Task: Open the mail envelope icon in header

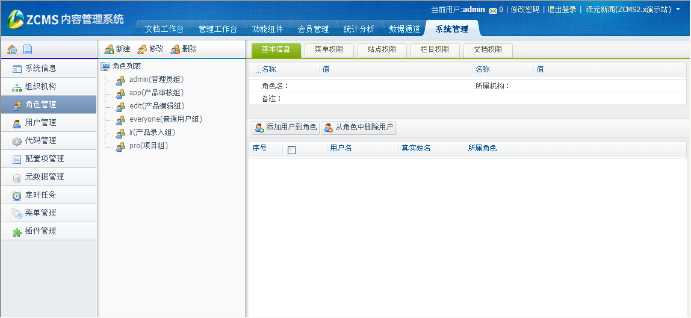Action: click(493, 10)
